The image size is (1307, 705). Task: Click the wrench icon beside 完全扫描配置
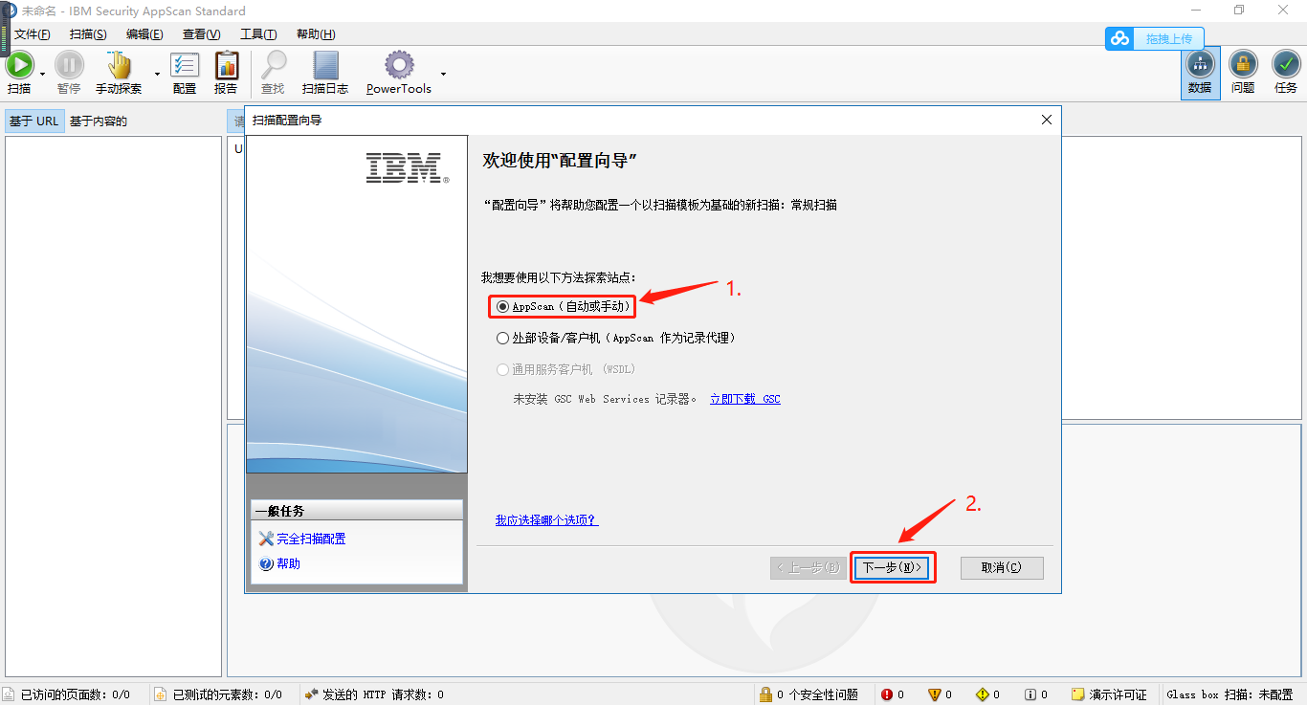pyautogui.click(x=266, y=540)
